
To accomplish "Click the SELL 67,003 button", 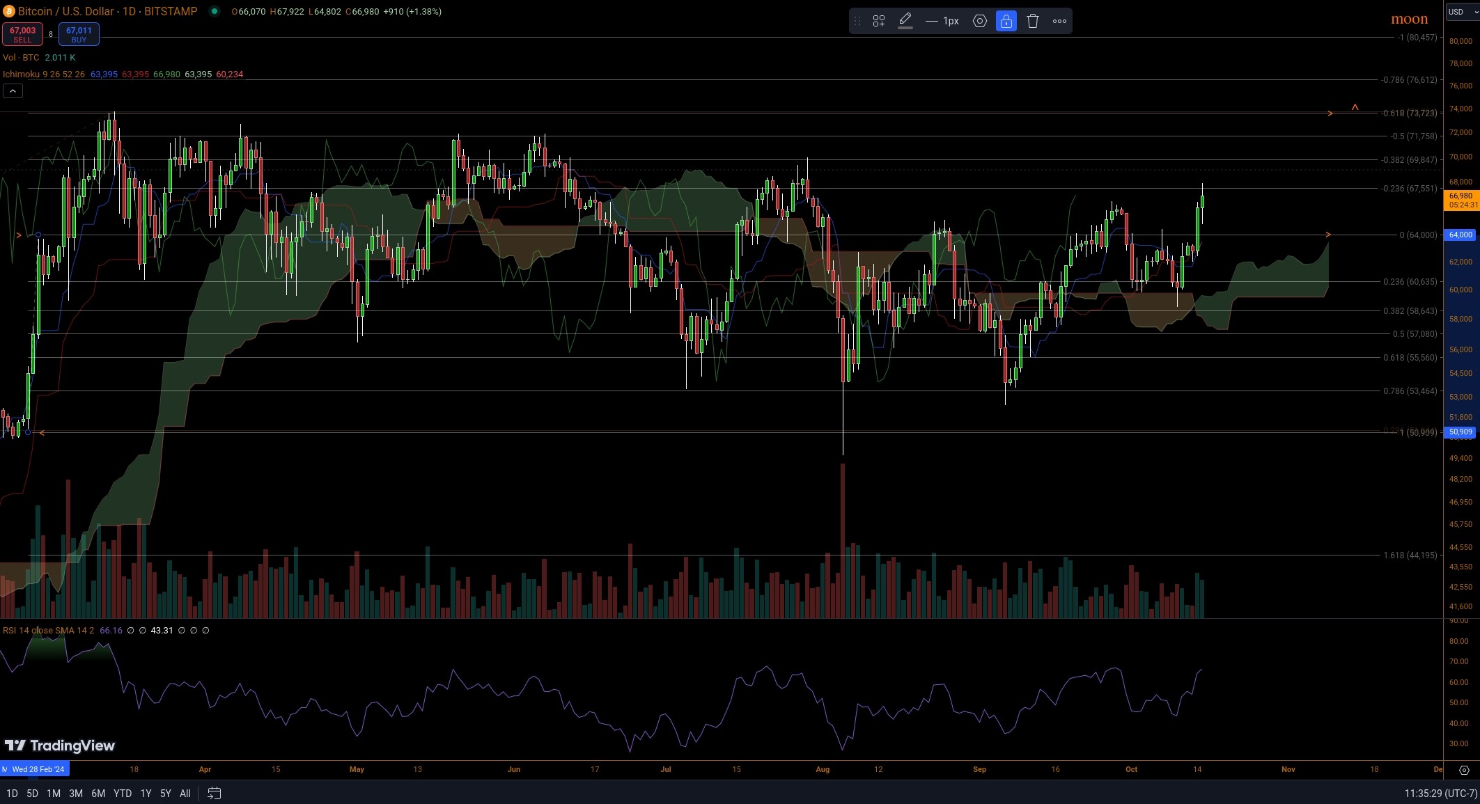I will point(22,34).
